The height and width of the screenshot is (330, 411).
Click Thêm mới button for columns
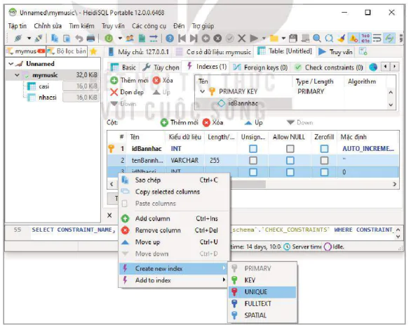[x=180, y=122]
